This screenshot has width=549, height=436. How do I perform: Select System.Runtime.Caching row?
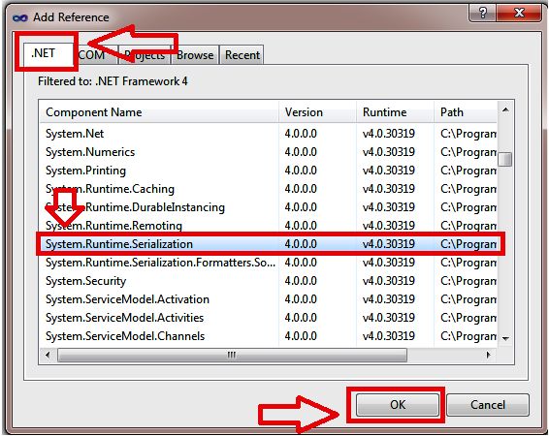269,189
